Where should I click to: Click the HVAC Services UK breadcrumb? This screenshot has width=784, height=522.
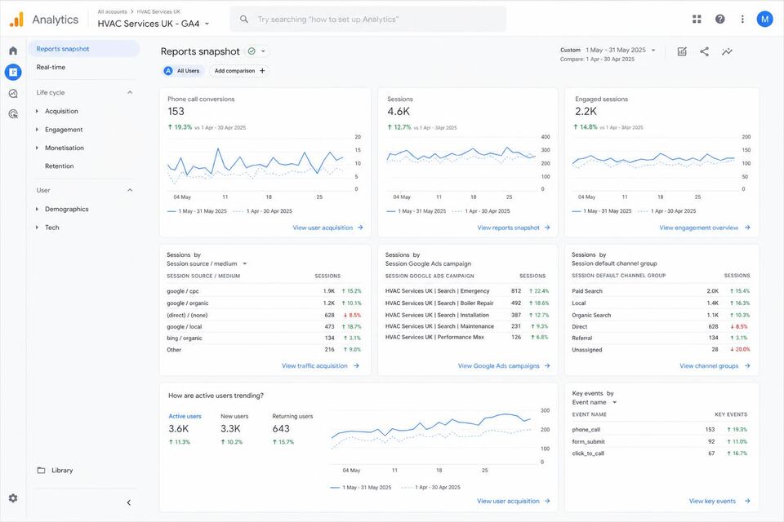158,11
